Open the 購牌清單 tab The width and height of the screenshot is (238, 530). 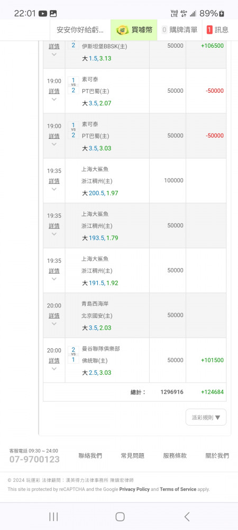(180, 30)
